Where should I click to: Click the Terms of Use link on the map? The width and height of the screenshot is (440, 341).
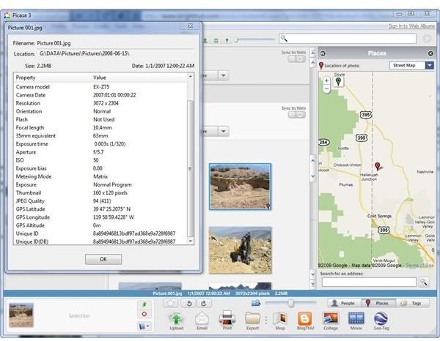(419, 265)
